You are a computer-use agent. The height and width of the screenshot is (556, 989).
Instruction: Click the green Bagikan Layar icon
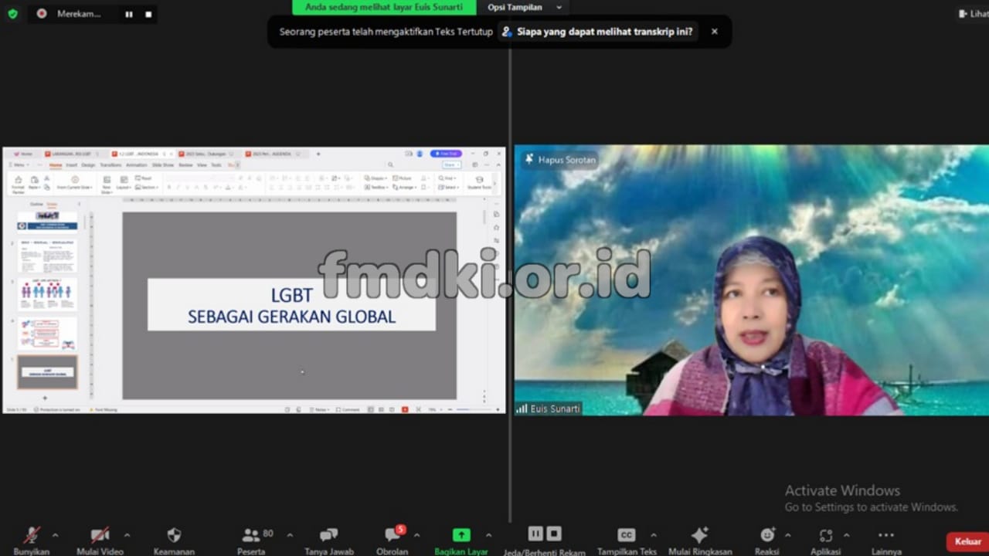pos(461,535)
